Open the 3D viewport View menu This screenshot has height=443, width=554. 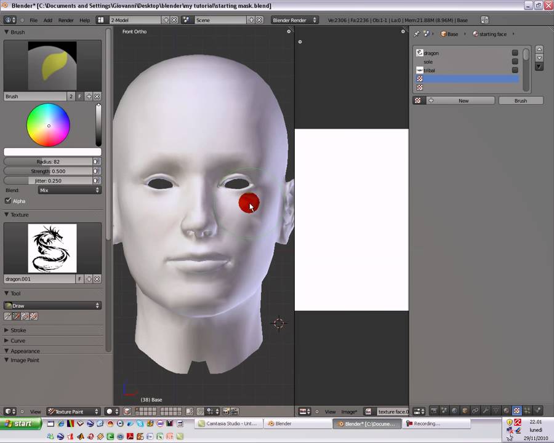pyautogui.click(x=35, y=412)
